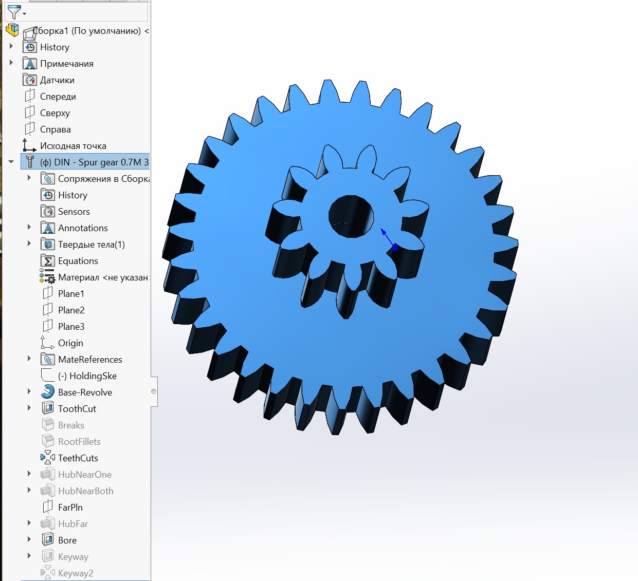Click the HoldingSke sketch icon
This screenshot has height=581, width=638.
pos(47,376)
